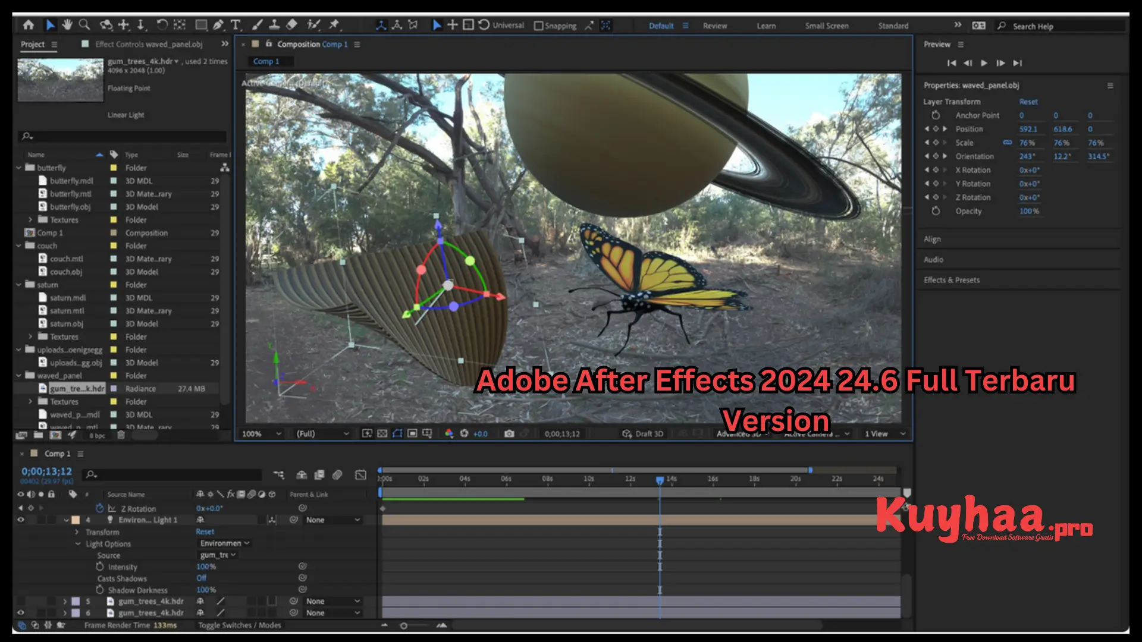Open the magnification 100% dropdown
1142x642 pixels.
pos(261,433)
